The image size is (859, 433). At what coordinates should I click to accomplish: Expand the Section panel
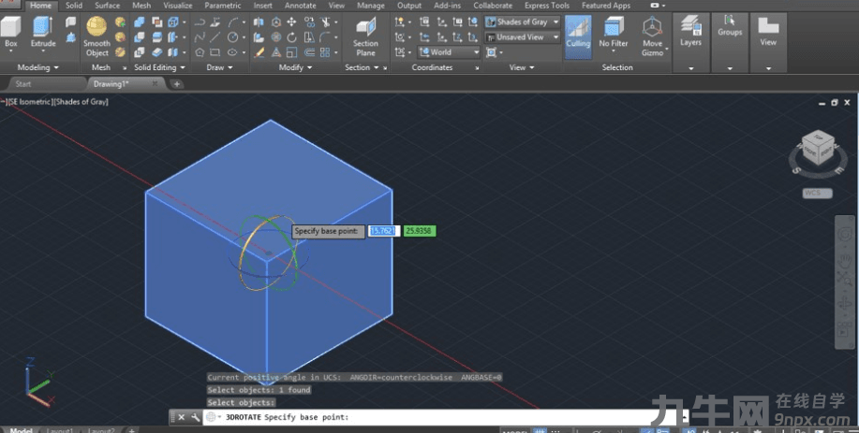click(x=362, y=67)
